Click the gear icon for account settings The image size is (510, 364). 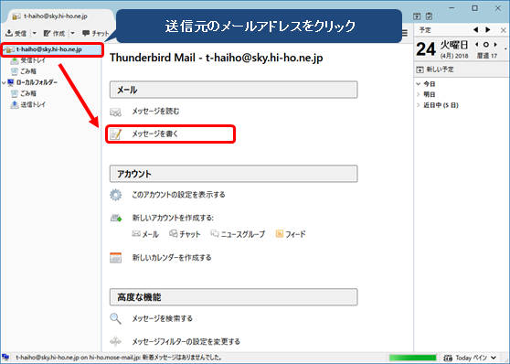pos(115,195)
